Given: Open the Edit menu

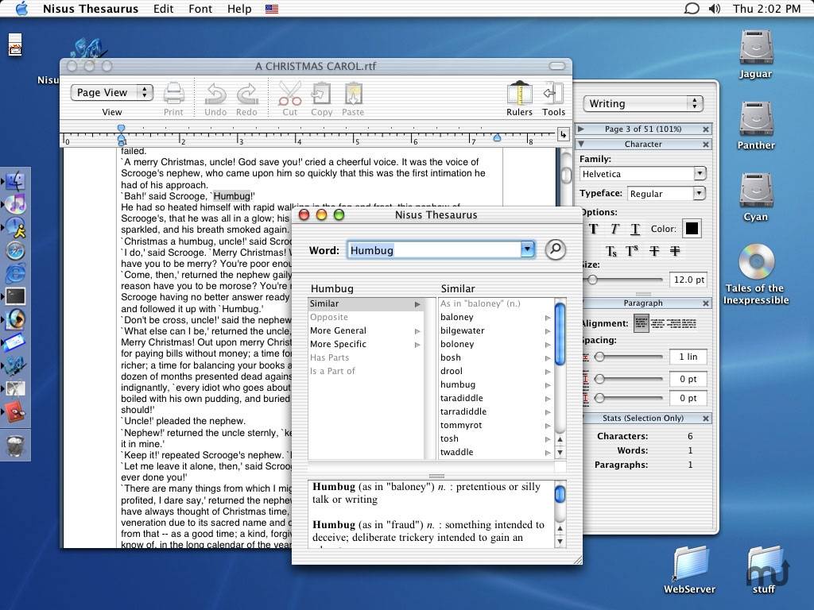Looking at the screenshot, I should coord(163,9).
